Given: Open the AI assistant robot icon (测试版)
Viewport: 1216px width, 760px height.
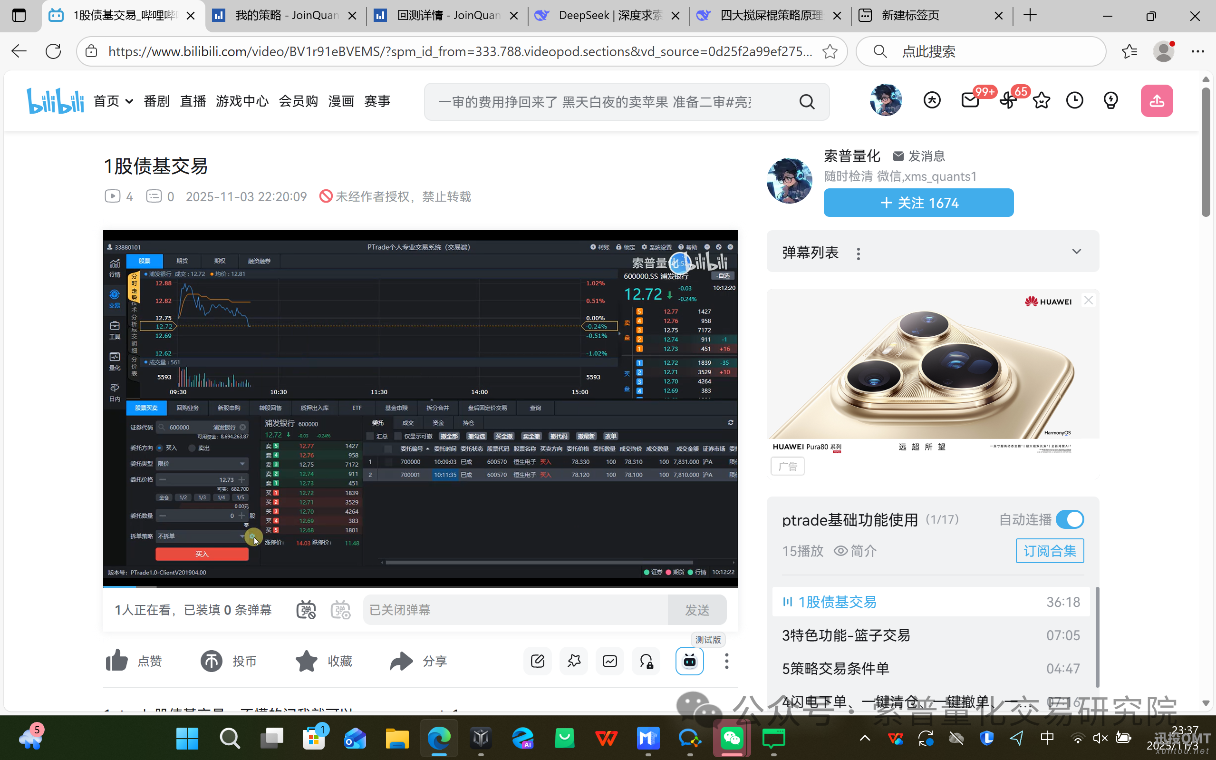Looking at the screenshot, I should pyautogui.click(x=690, y=661).
